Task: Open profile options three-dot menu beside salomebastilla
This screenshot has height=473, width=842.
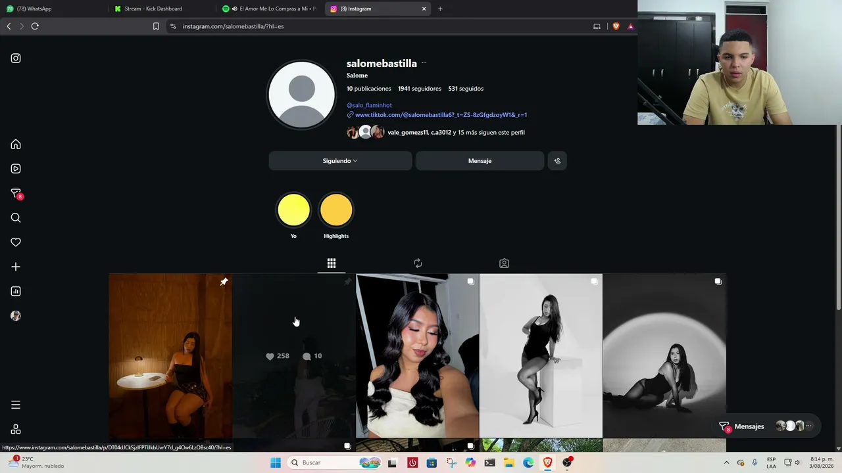Action: 424,63
